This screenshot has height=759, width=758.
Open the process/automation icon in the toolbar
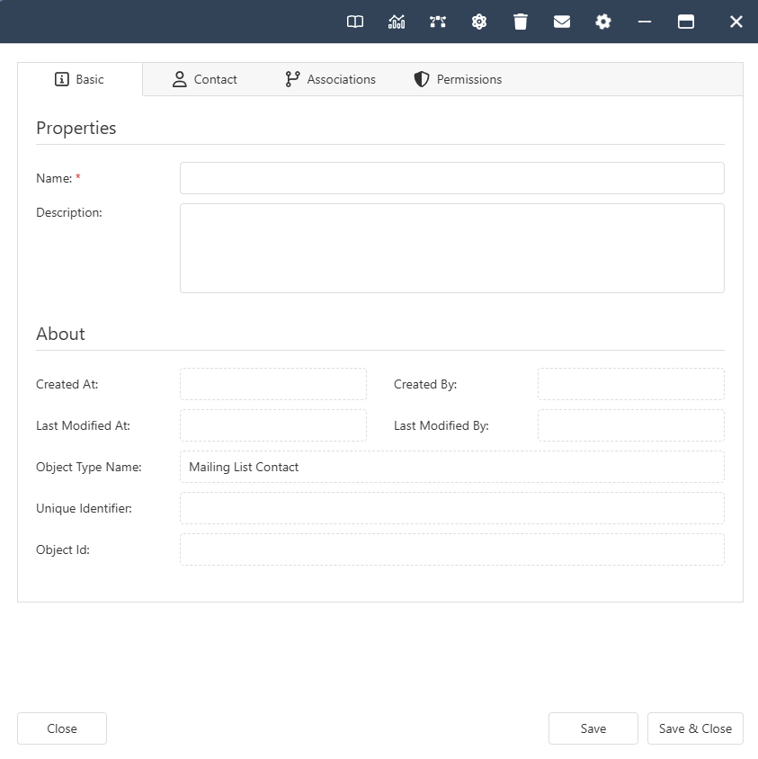coord(478,21)
